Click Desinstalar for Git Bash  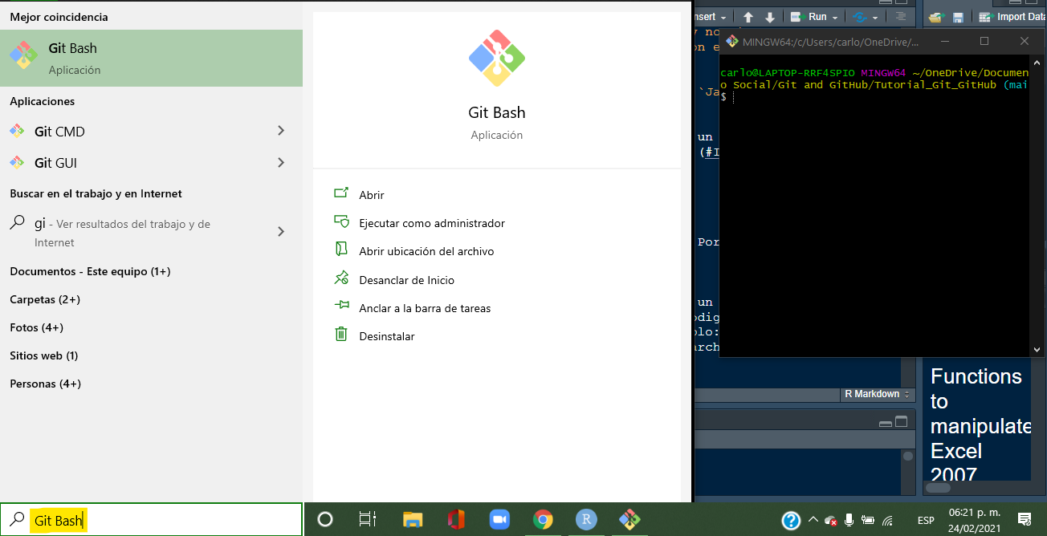coord(386,336)
